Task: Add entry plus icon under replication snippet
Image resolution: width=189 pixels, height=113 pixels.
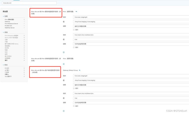Action: [64, 64]
